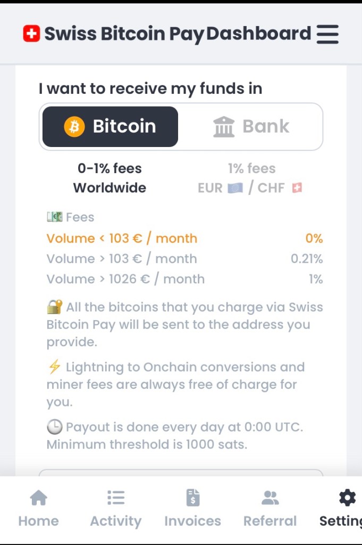The image size is (362, 545).
Task: Tap the Home house icon
Action: 38,498
